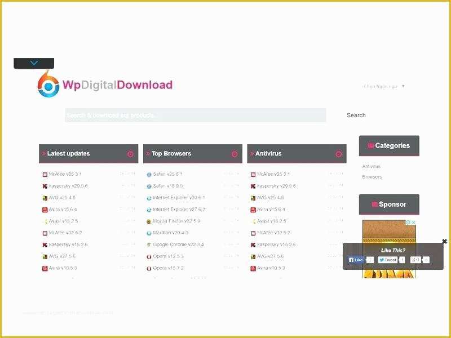Click the Google +1 button
This screenshot has width=451, height=338.
(415, 260)
